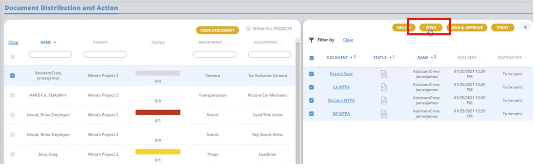The image size is (535, 168).
Task: Click the Issue Document button
Action: coord(217,30)
